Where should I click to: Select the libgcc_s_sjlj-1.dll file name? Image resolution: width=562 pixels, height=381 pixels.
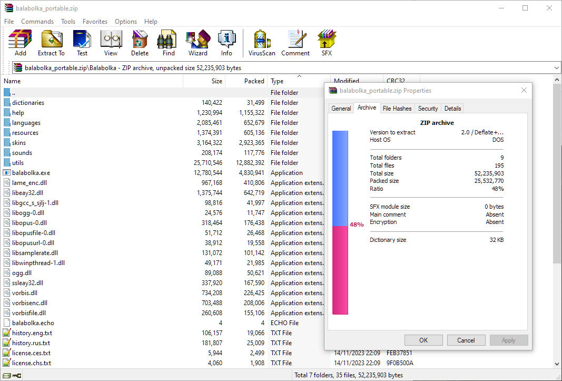[x=35, y=203]
